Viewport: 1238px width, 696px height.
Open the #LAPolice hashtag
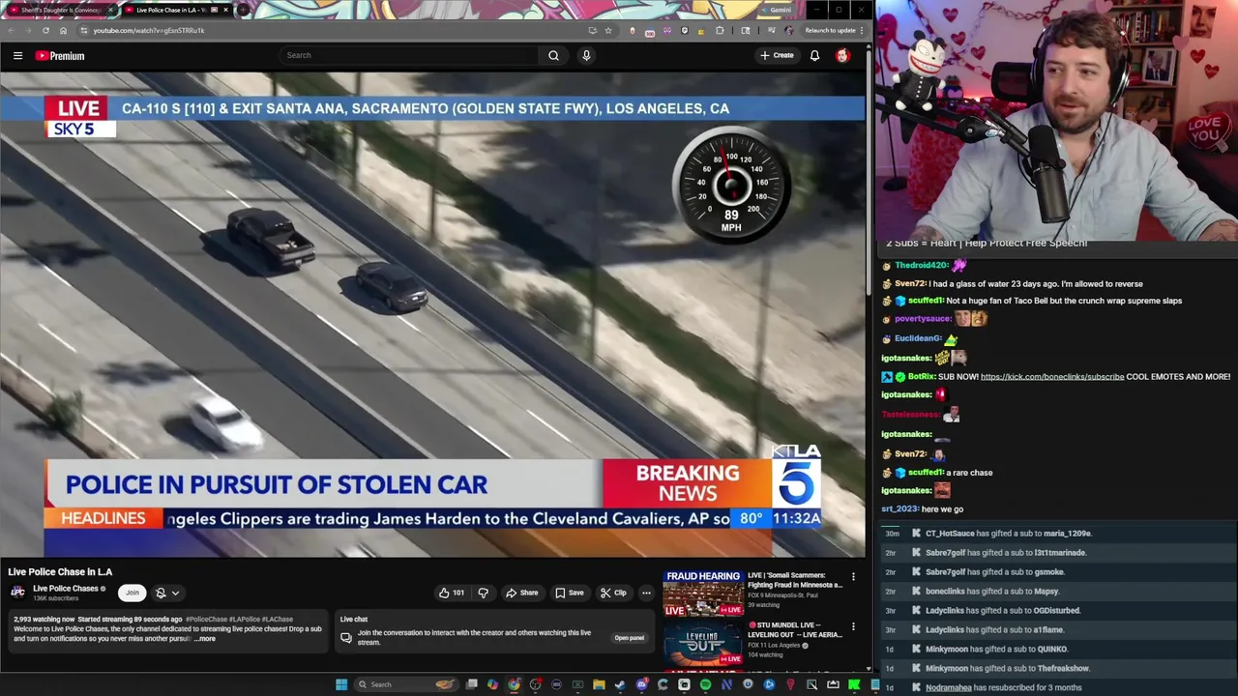pyautogui.click(x=245, y=620)
